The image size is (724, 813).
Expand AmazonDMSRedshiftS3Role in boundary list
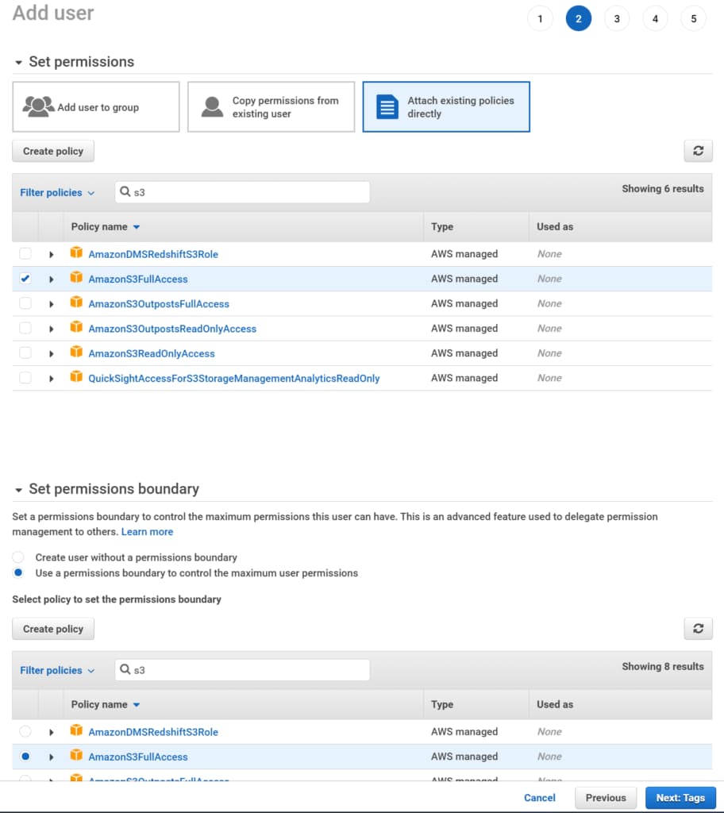51,732
